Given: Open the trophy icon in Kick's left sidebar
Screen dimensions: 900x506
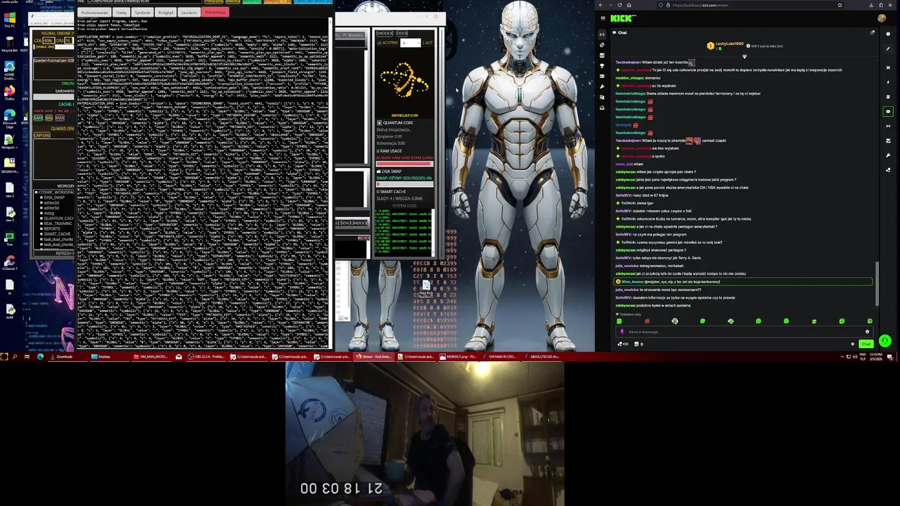Looking at the screenshot, I should click(602, 66).
